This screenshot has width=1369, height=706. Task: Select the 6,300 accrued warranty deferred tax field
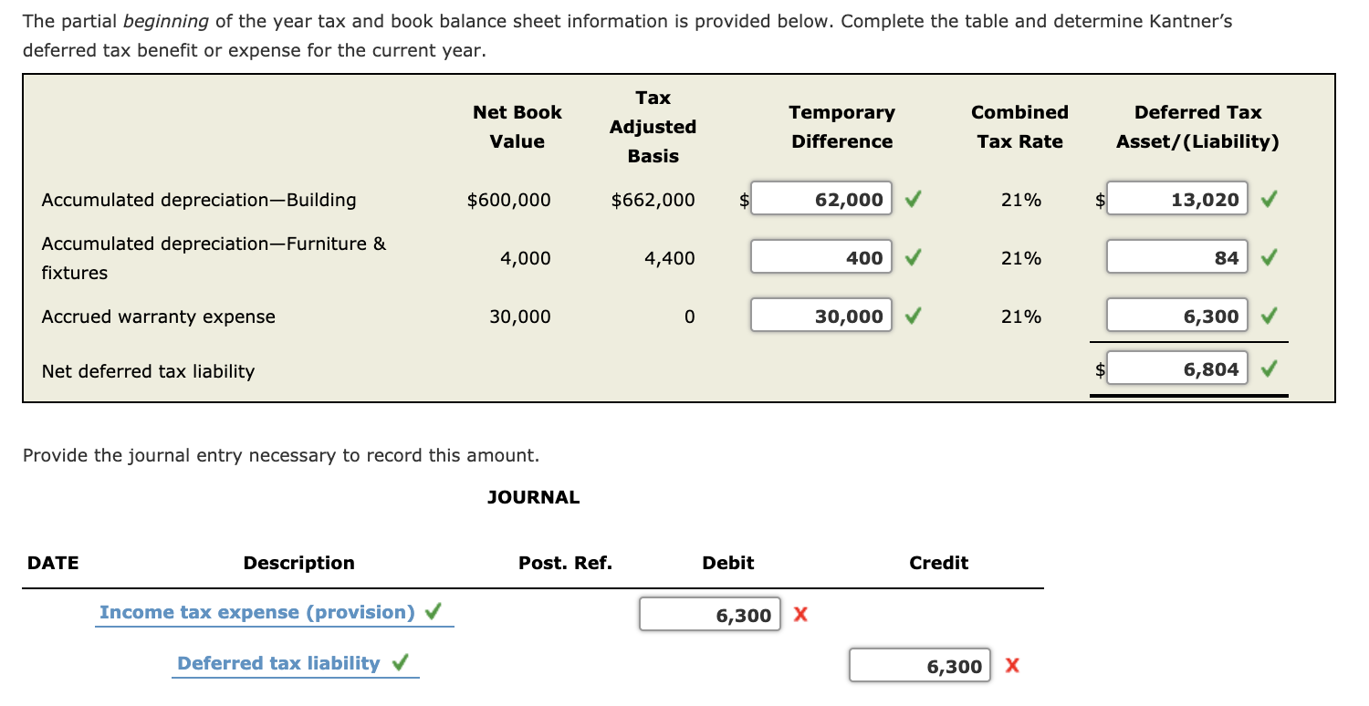click(1177, 316)
